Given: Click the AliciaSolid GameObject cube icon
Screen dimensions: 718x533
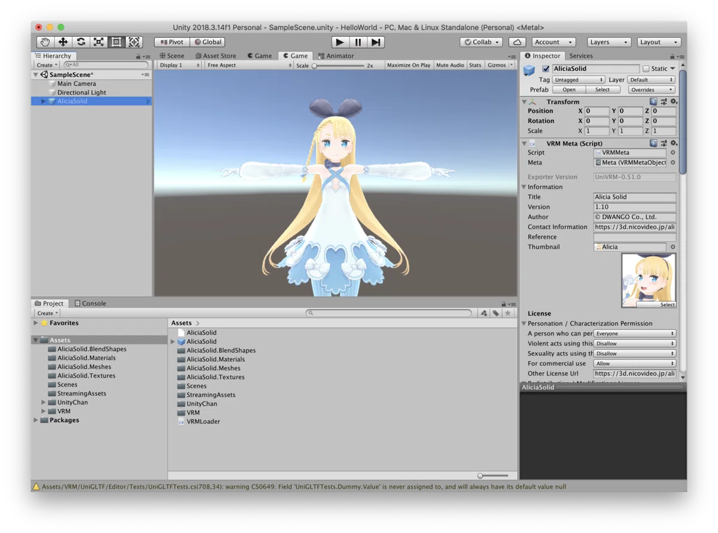Looking at the screenshot, I should pyautogui.click(x=529, y=70).
